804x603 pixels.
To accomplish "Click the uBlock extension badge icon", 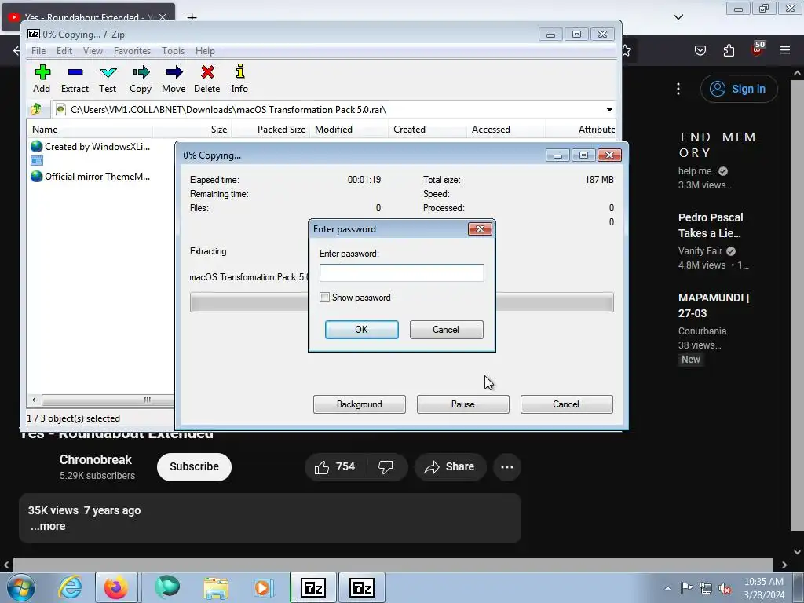I will (758, 49).
